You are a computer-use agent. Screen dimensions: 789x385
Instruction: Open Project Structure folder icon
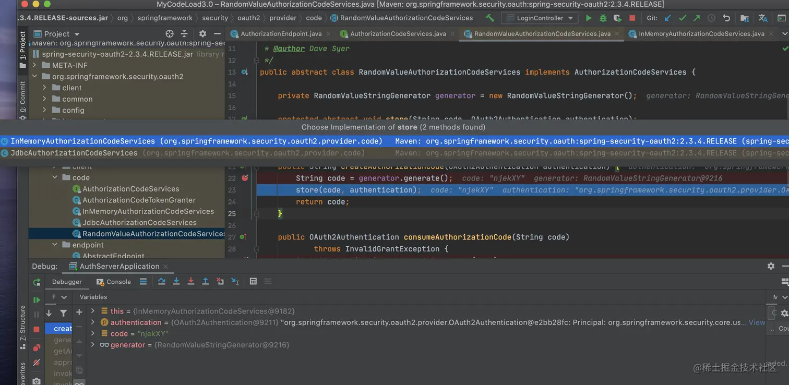pyautogui.click(x=745, y=18)
